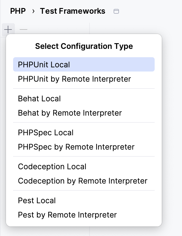This screenshot has height=236, width=182.
Task: Select PHPUnit by Remote Interpreter
Action: click(74, 79)
